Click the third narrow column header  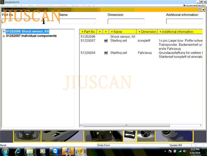click(106, 32)
